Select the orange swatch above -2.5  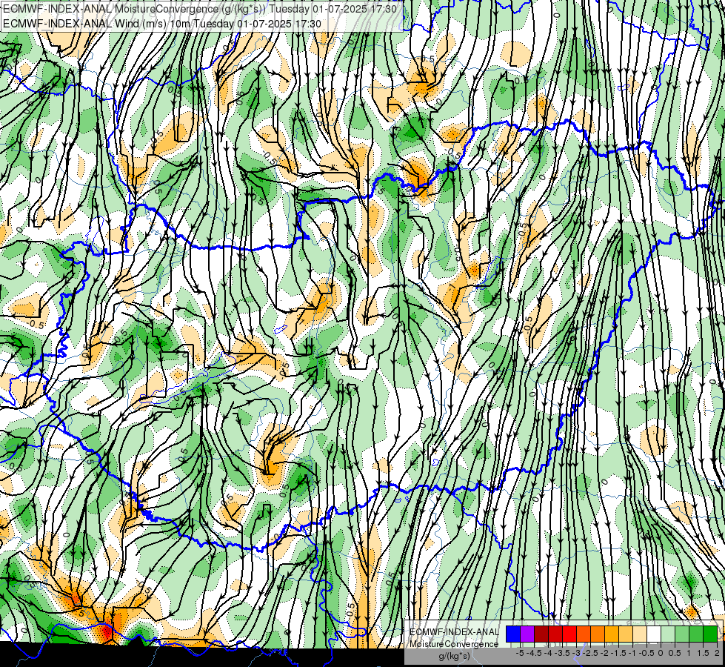point(598,634)
